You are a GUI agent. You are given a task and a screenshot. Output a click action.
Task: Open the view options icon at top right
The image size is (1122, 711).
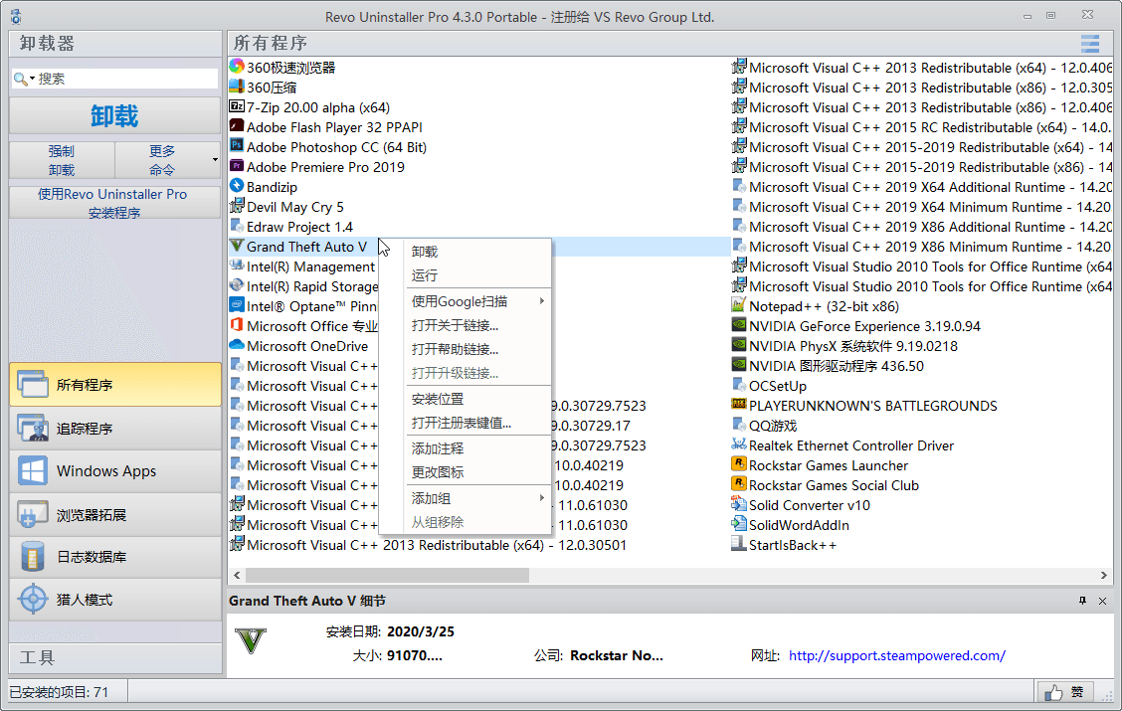point(1090,44)
